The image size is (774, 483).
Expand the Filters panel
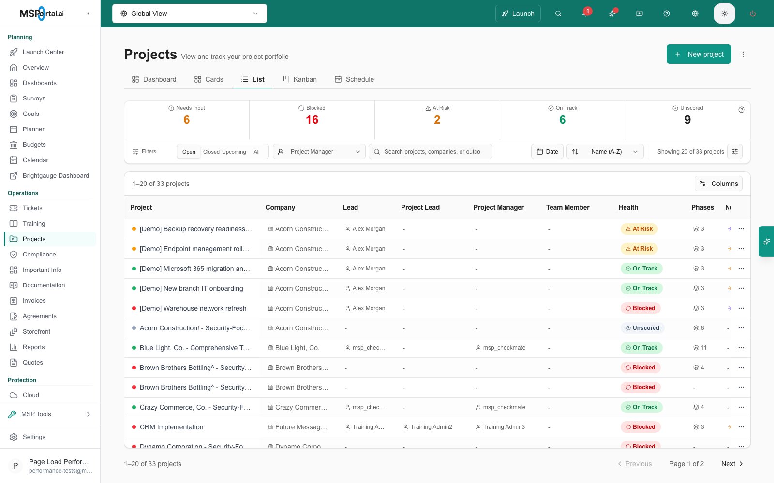click(x=144, y=152)
